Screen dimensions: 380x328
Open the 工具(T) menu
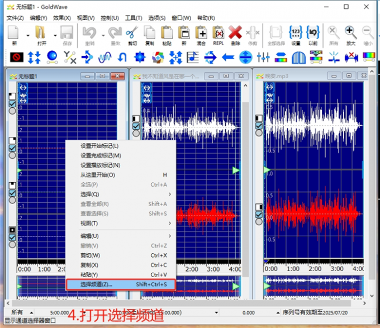coord(134,18)
